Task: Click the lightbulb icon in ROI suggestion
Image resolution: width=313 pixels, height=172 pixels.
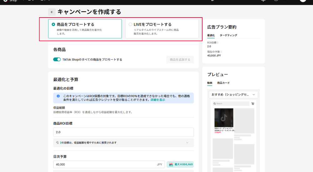Action: click(x=57, y=143)
